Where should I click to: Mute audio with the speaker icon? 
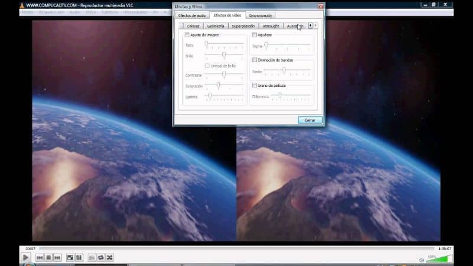point(422,260)
